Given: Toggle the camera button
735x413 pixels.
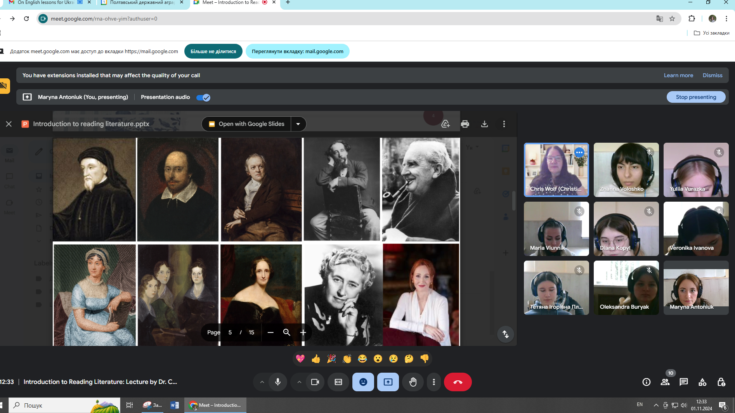Looking at the screenshot, I should click(x=315, y=382).
